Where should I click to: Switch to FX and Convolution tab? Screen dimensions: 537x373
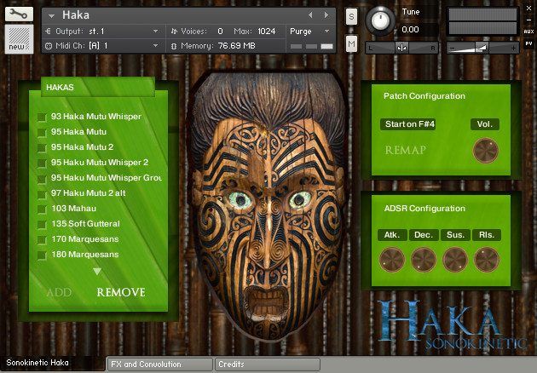[x=158, y=364]
